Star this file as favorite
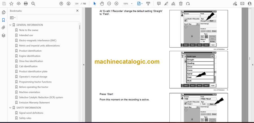The width and height of the screenshot is (254, 123). click(11, 4)
